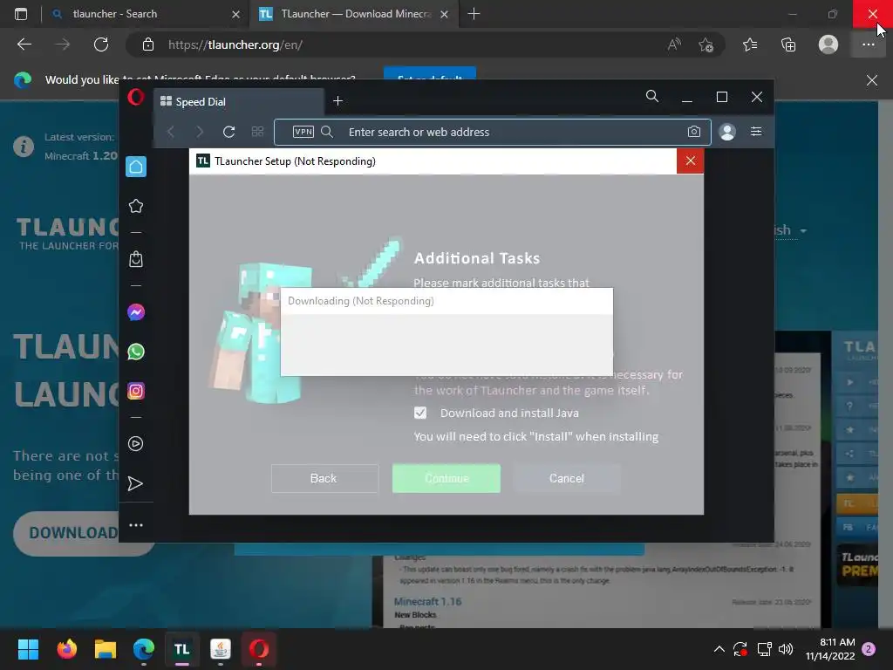Go back in Edge browser
The width and height of the screenshot is (893, 670).
[24, 44]
